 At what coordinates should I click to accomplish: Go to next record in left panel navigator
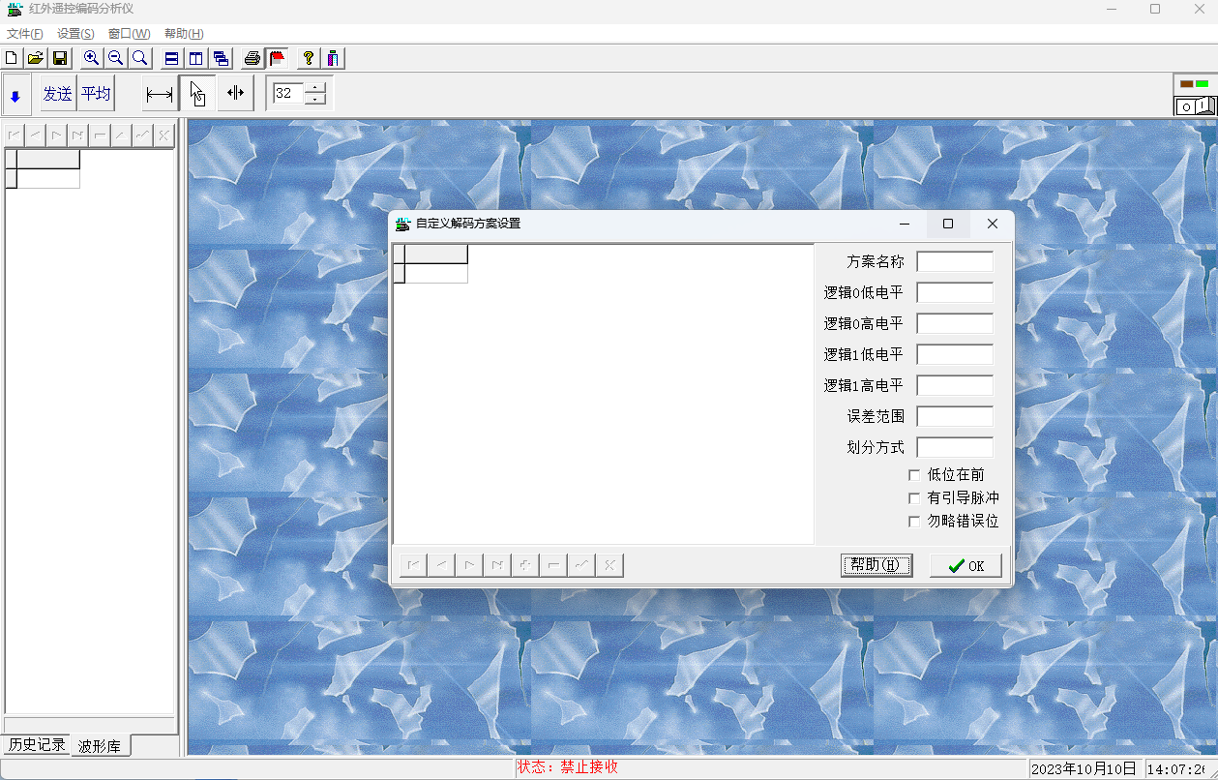(x=57, y=135)
